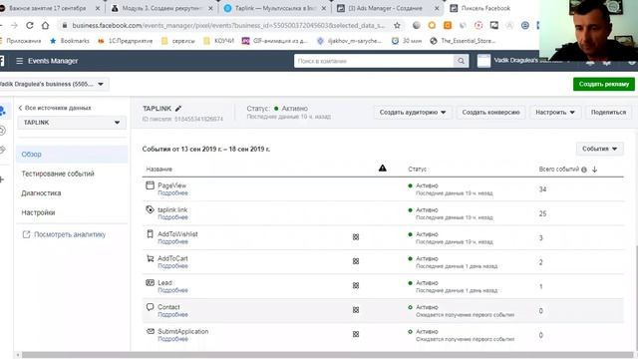The image size is (638, 359).
Task: Open the Настройки section
Action: pos(38,212)
